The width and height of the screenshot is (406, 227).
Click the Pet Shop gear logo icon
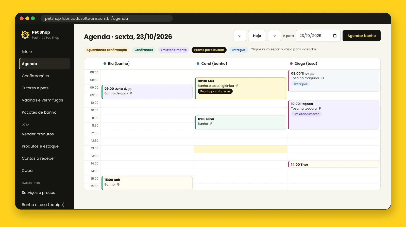(25, 35)
